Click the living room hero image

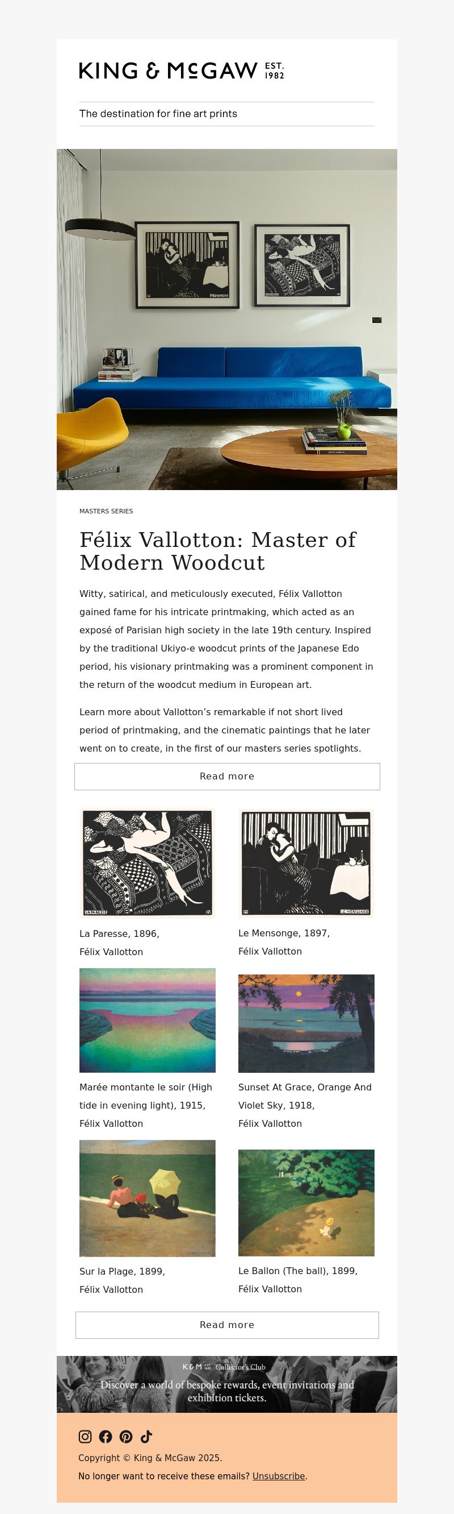(x=227, y=319)
